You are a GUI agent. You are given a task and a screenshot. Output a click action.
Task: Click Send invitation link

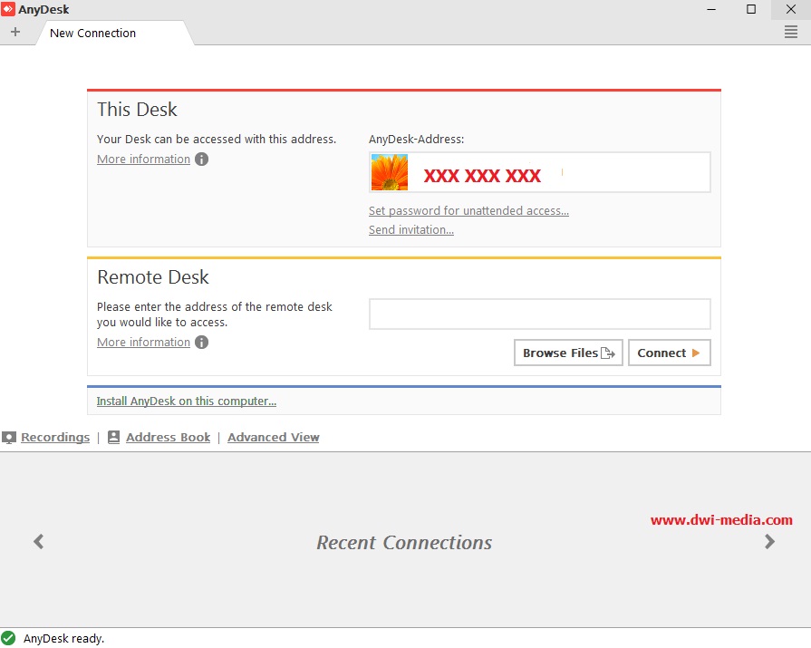pos(411,230)
